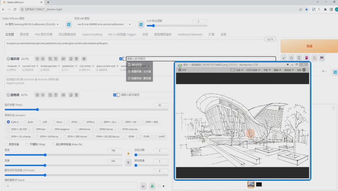Open the Inpaint Anything tab
The height and width of the screenshot is (191, 338).
pos(92,34)
